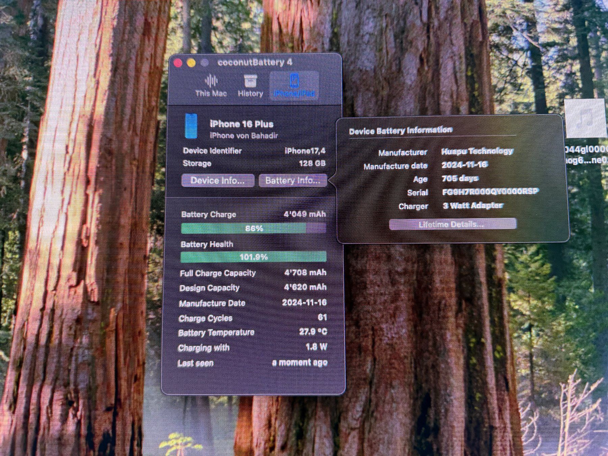The height and width of the screenshot is (456, 608).
Task: Click the desktop file thumbnail on the right
Action: (586, 118)
